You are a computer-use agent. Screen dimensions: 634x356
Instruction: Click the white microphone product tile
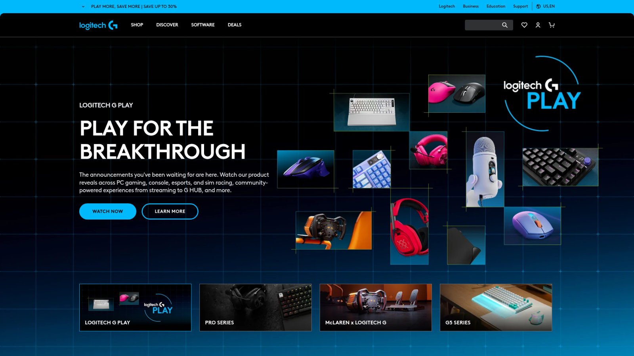(x=485, y=169)
